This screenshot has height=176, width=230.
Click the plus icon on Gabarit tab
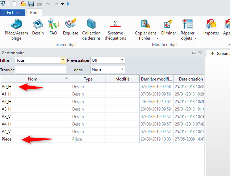pos(213,53)
